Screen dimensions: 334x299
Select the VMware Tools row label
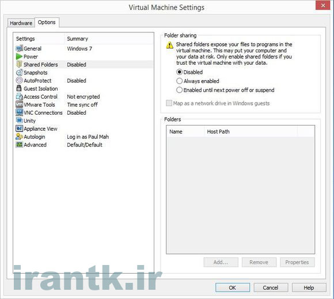[39, 105]
